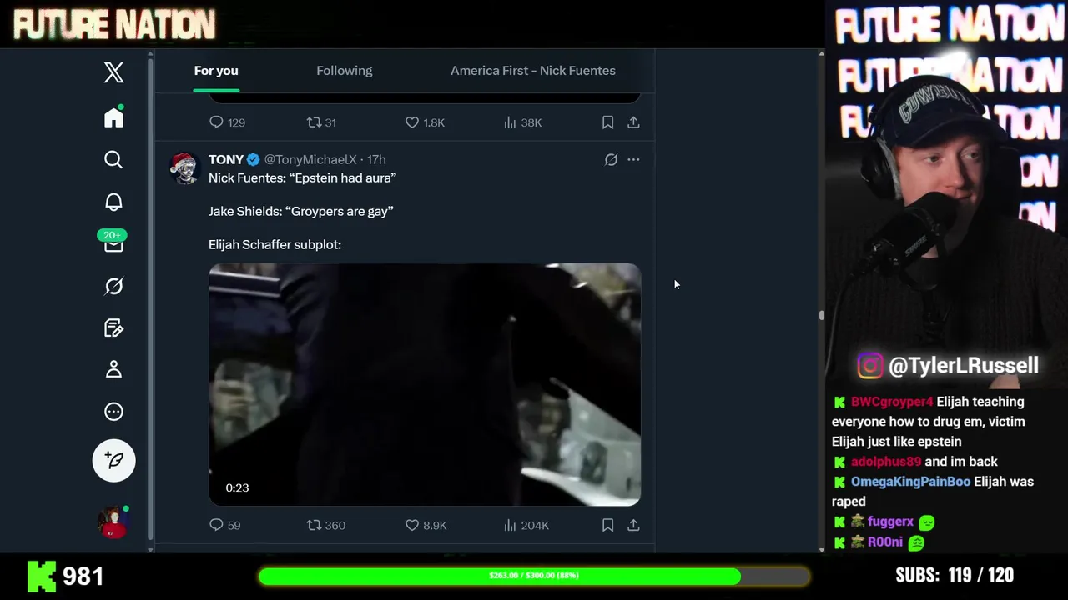Viewport: 1068px width, 600px height.
Task: View analytics of the 204K-view post
Action: point(526,525)
